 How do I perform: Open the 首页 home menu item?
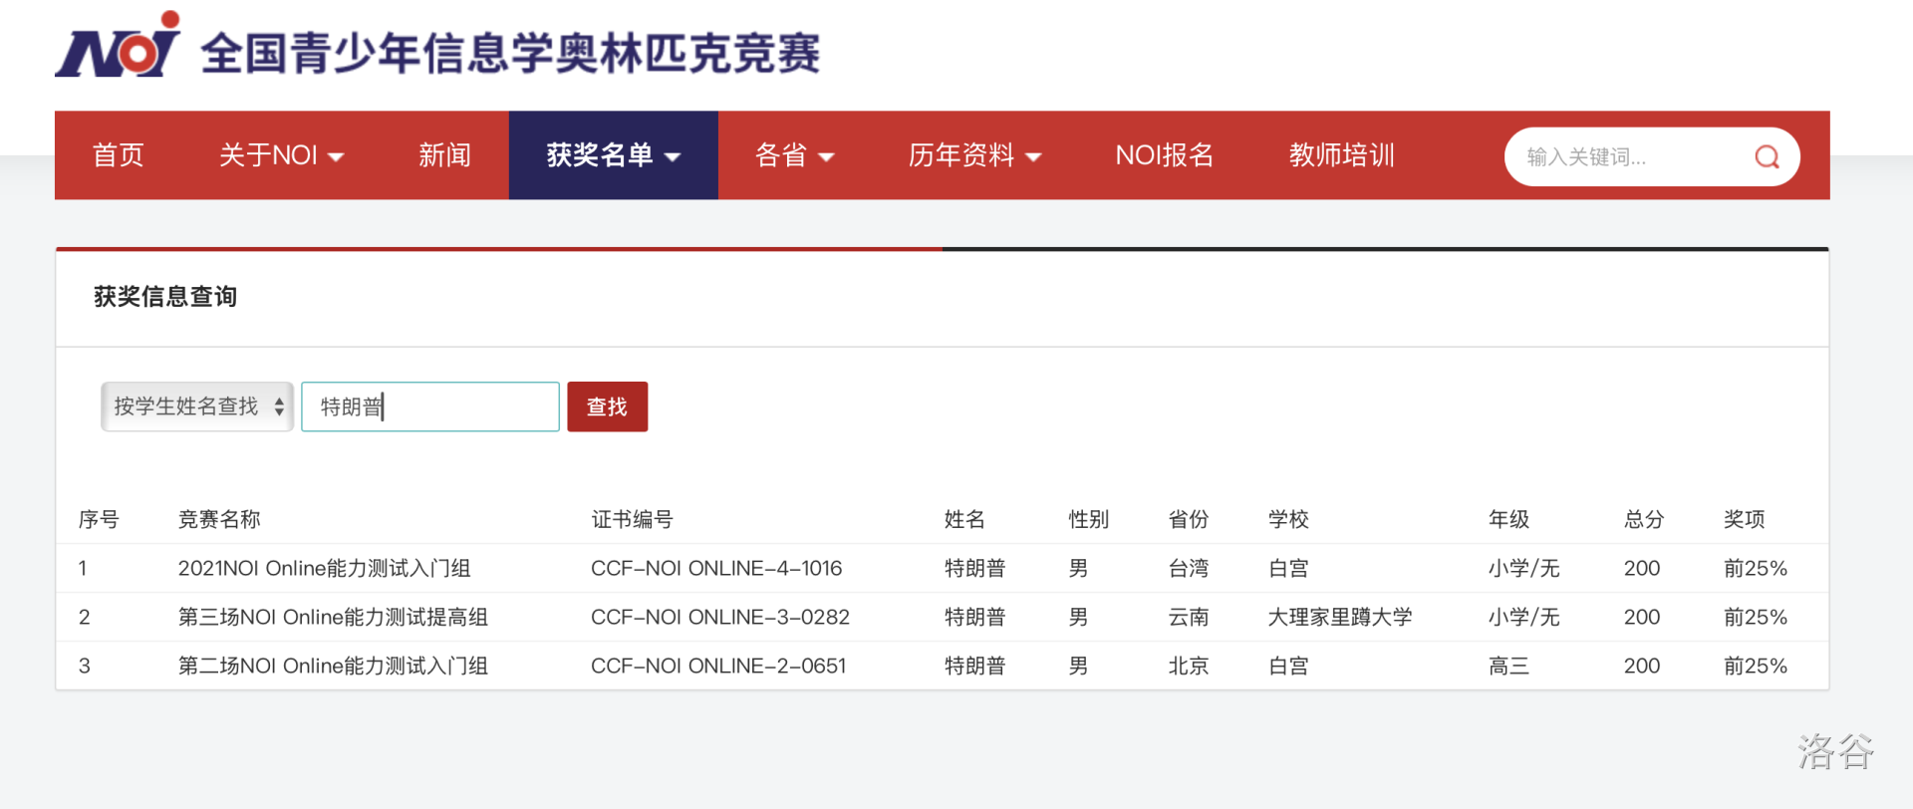pyautogui.click(x=119, y=155)
